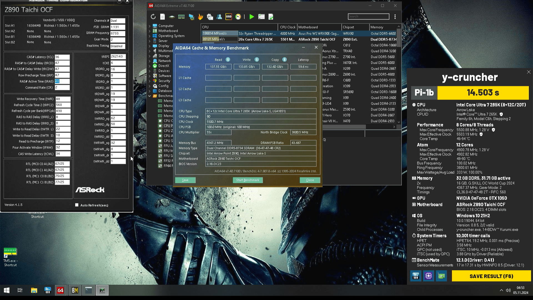Click the Read info icon
Viewport: 533px width, 300px height.
tap(228, 60)
